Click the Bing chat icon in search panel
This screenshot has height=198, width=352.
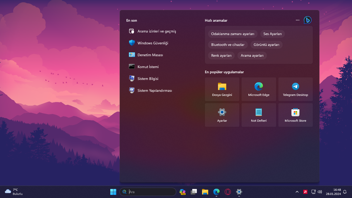pos(307,20)
